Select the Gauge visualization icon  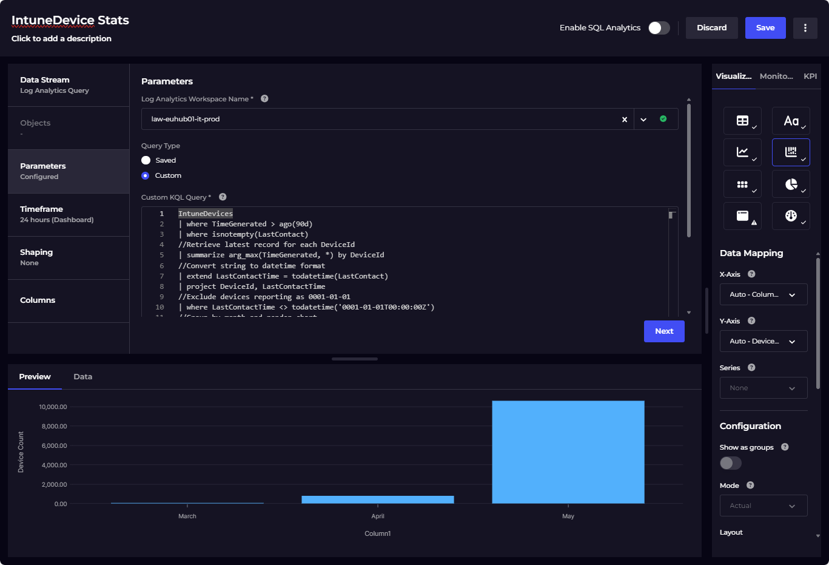tap(791, 215)
